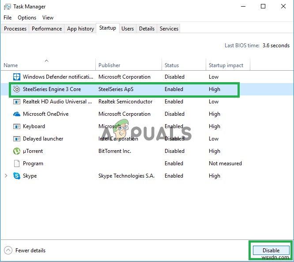Select the Keyboard entry name
This screenshot has height=262, width=294.
(34, 126)
